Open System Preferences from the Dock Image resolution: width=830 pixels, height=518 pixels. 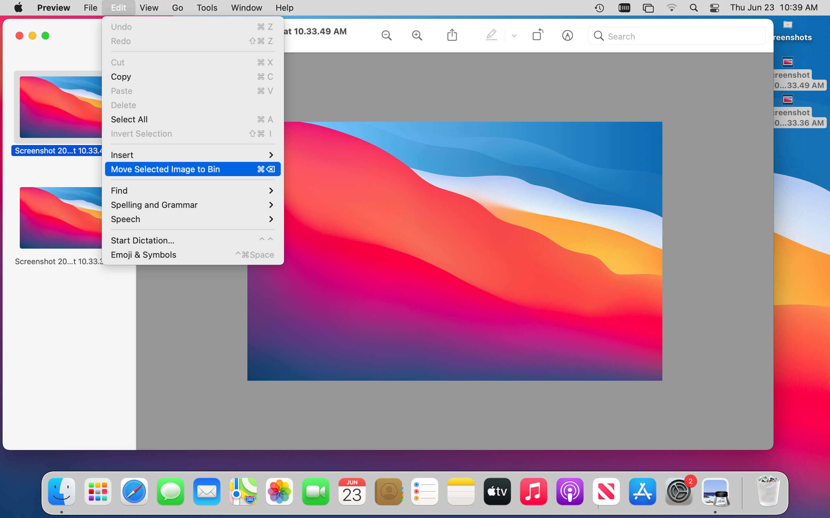(x=679, y=492)
